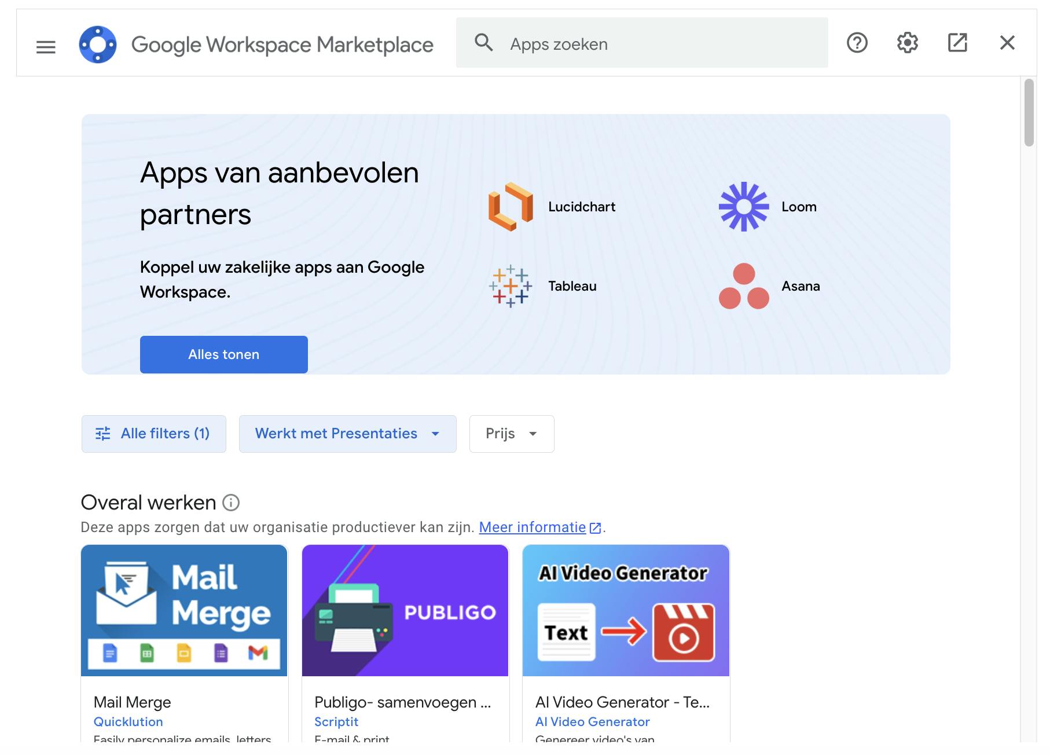Close the Marketplace dialog

tap(1007, 43)
